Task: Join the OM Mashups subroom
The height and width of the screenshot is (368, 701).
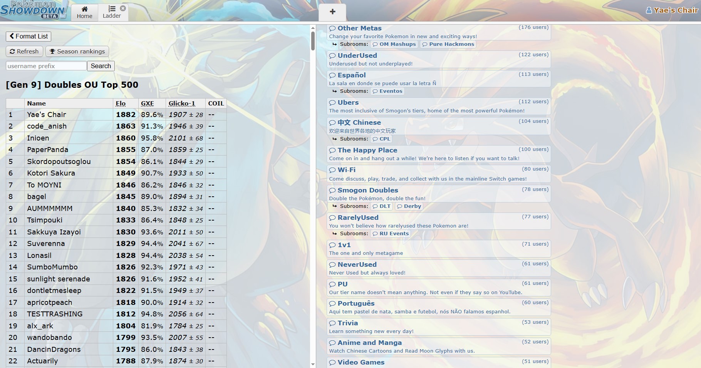Action: [394, 44]
